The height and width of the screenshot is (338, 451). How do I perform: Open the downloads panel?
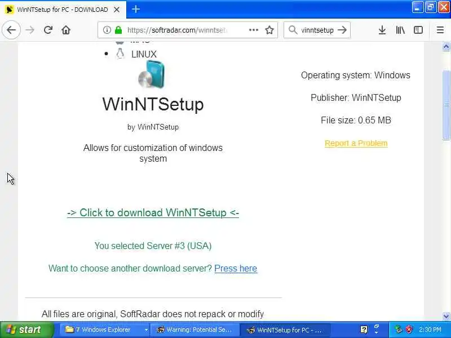(382, 30)
